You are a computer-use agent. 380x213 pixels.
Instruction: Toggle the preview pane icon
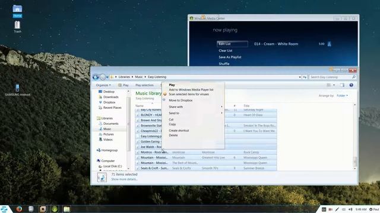tap(342, 85)
